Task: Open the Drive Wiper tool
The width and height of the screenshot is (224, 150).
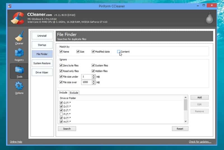Action: 42,72
